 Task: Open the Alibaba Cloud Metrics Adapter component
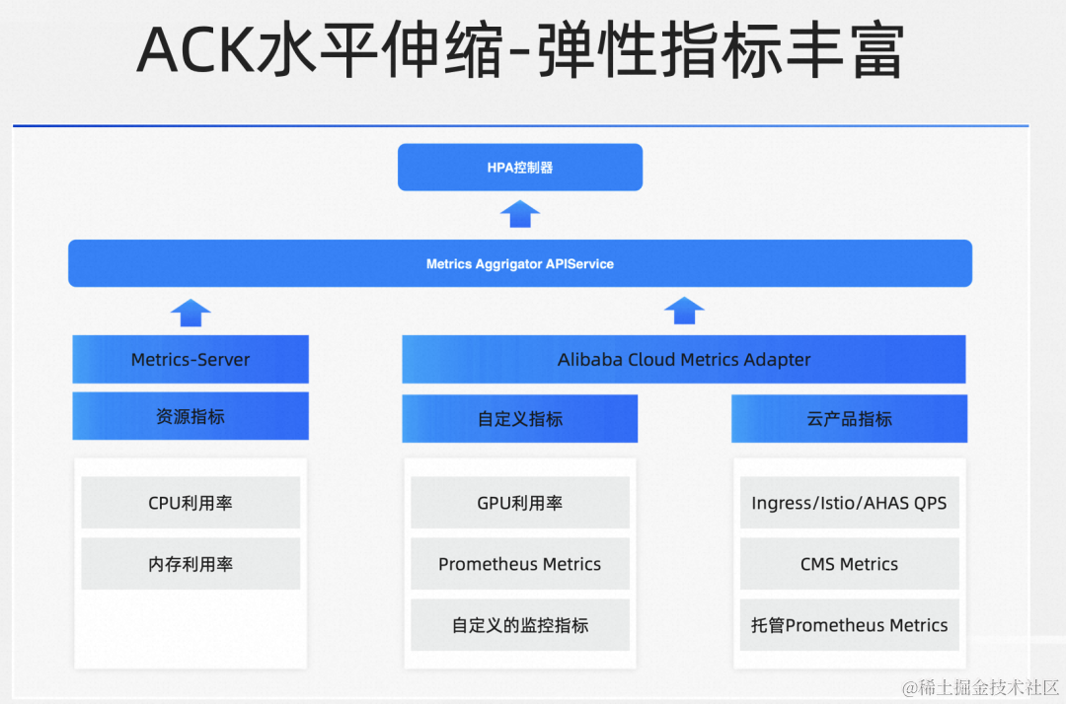pos(684,359)
